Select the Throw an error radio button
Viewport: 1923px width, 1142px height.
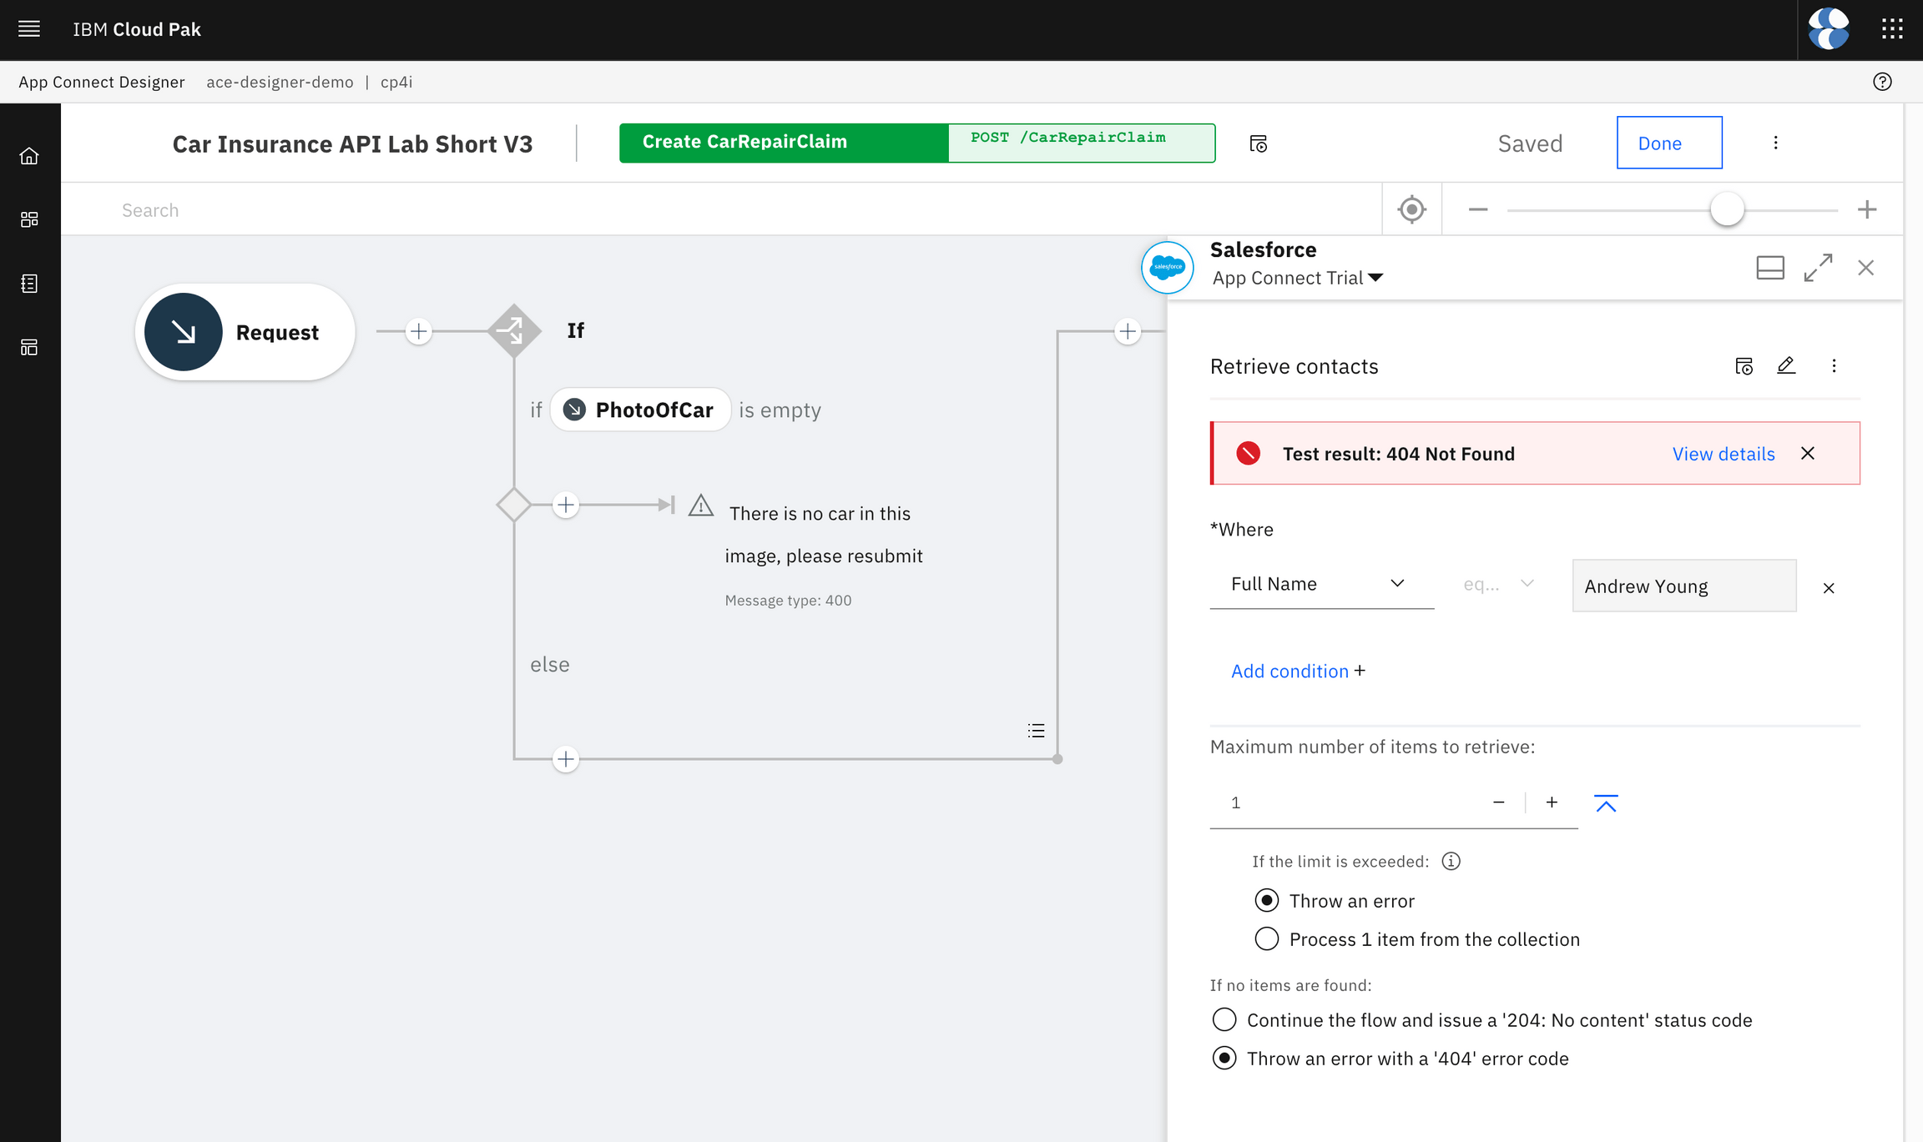[1266, 900]
